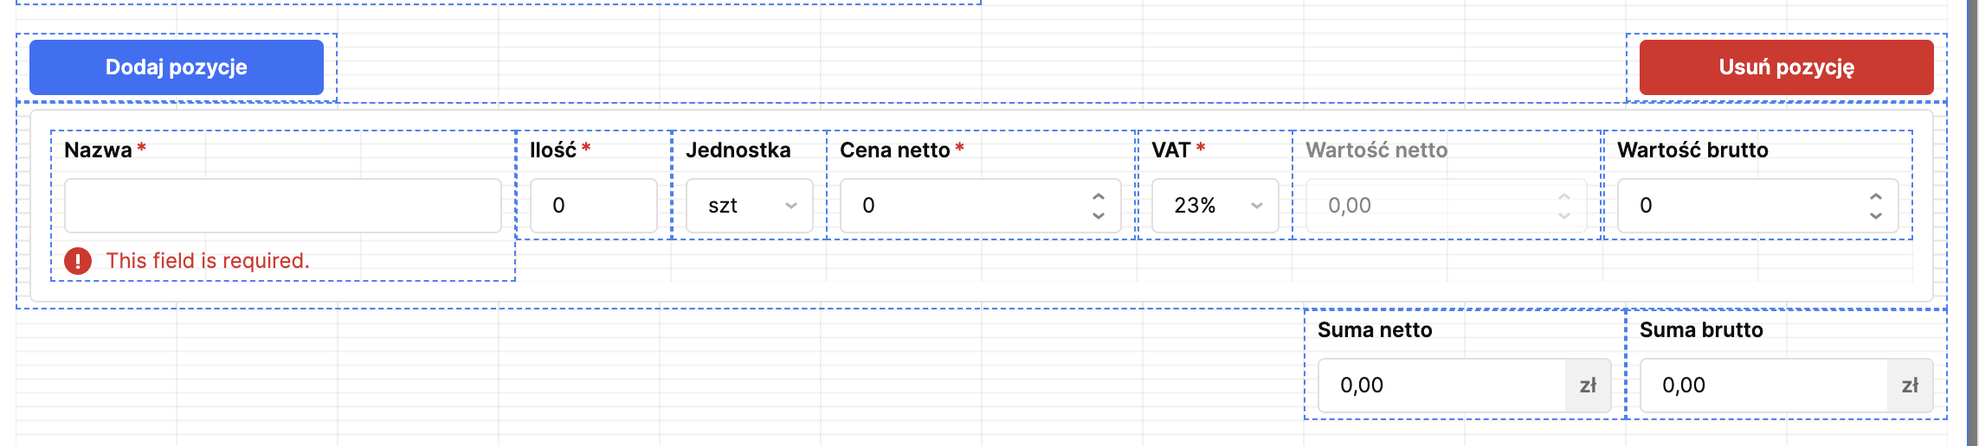Click the Ilość quantity input field
Image resolution: width=1979 pixels, height=446 pixels.
[593, 206]
